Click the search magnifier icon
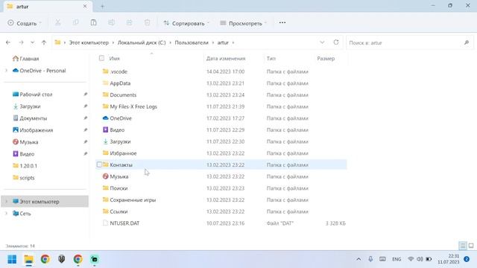Viewport: 477px width, 268px height. coord(467,42)
